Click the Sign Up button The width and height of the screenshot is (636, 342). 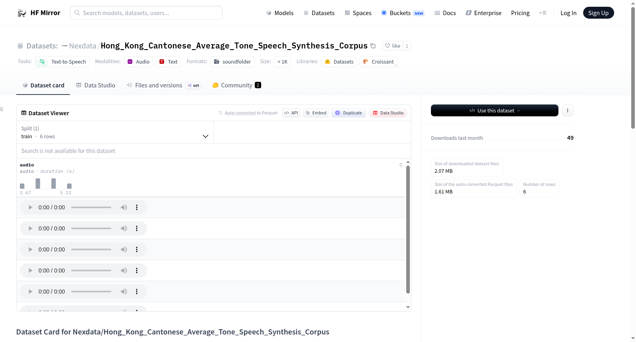point(598,13)
